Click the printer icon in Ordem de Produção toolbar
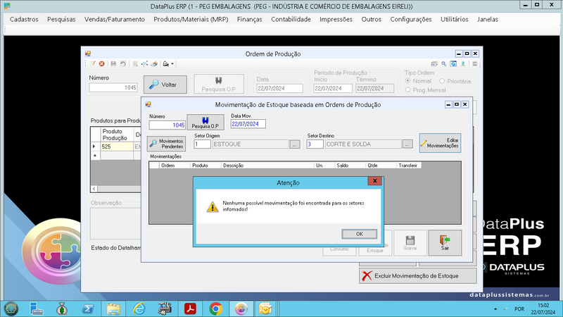Image resolution: width=563 pixels, height=317 pixels. pyautogui.click(x=166, y=63)
